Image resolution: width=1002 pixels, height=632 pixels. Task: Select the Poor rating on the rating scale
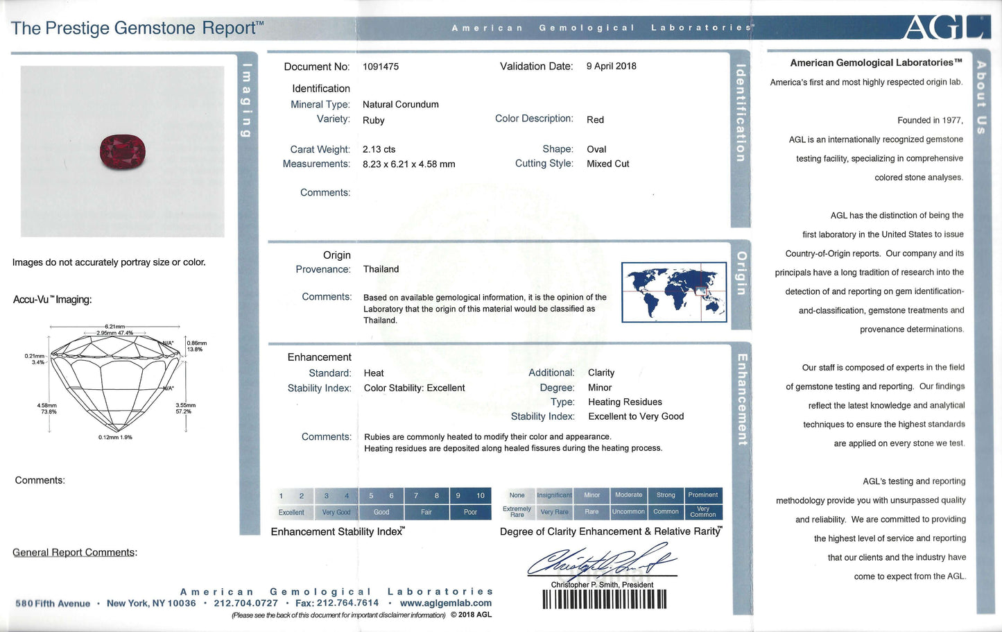pyautogui.click(x=471, y=512)
